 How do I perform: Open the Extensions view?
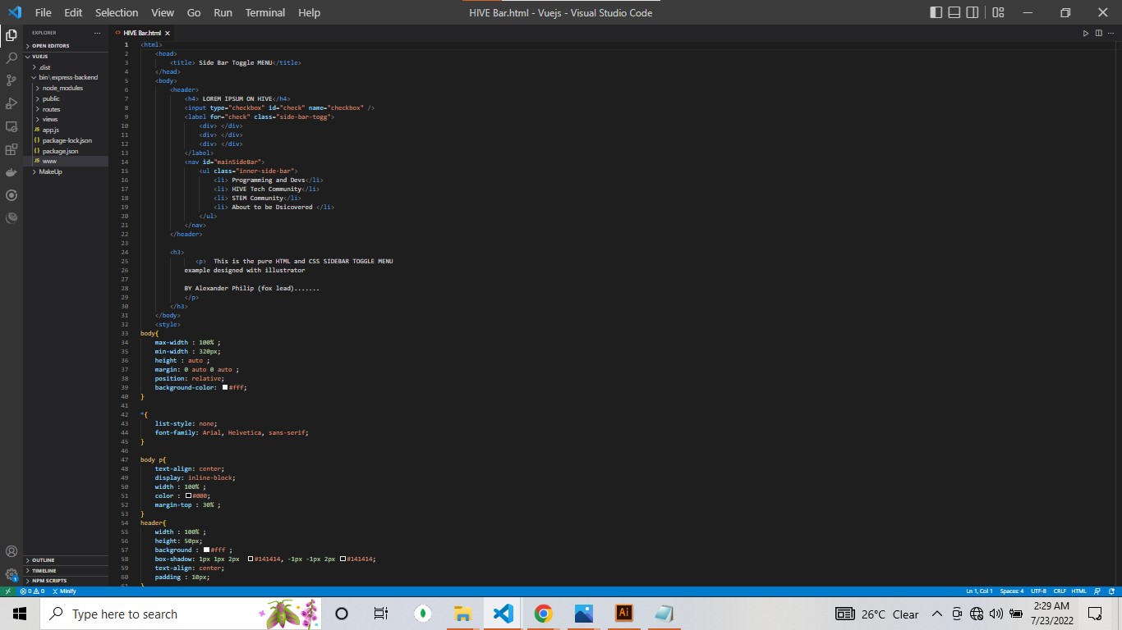tap(11, 149)
